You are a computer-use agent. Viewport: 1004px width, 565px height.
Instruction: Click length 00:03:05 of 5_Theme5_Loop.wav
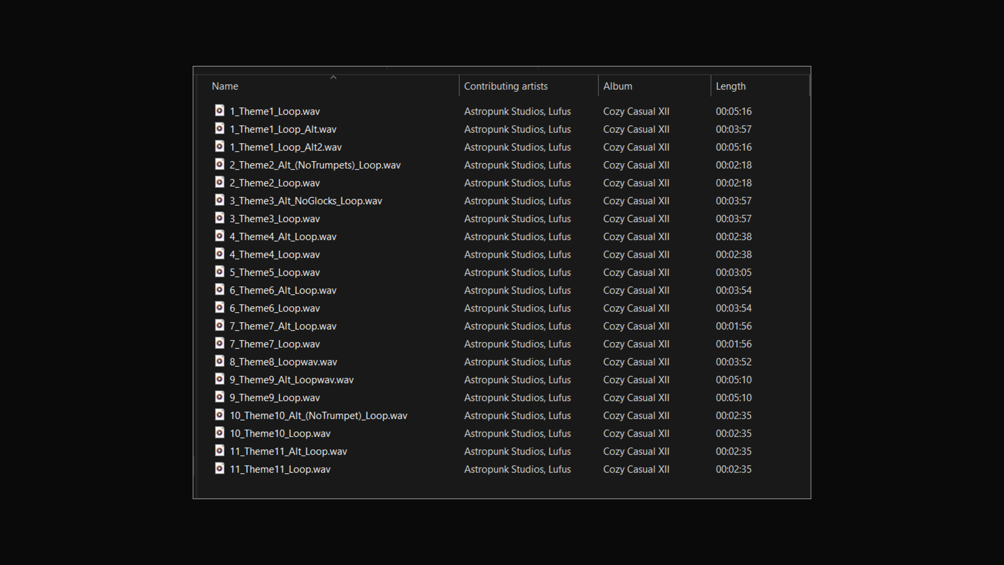734,273
